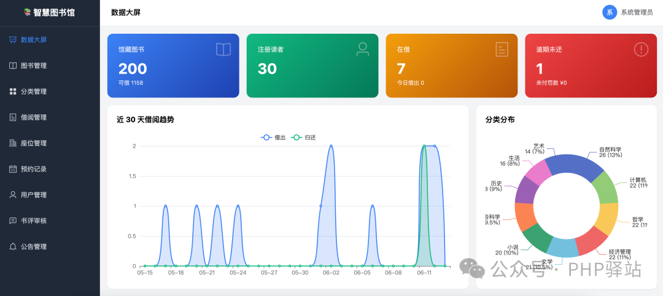Click the 座位管理 building icon
The image size is (663, 296).
point(13,143)
